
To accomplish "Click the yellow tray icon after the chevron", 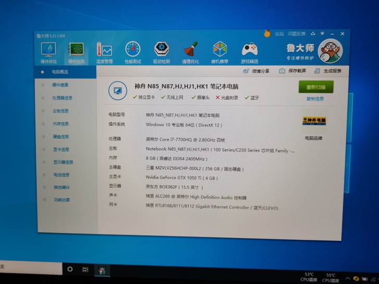I will point(356,278).
